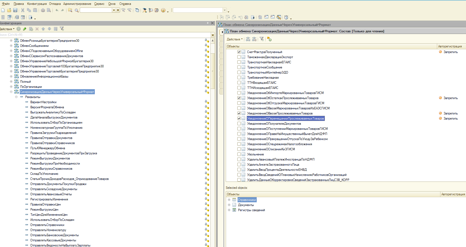Screen dimensions: 466x247
Task: Uncheck УведомлениеОВвозеПрослеживаемыхТоваров checkbox
Action: pos(239,113)
